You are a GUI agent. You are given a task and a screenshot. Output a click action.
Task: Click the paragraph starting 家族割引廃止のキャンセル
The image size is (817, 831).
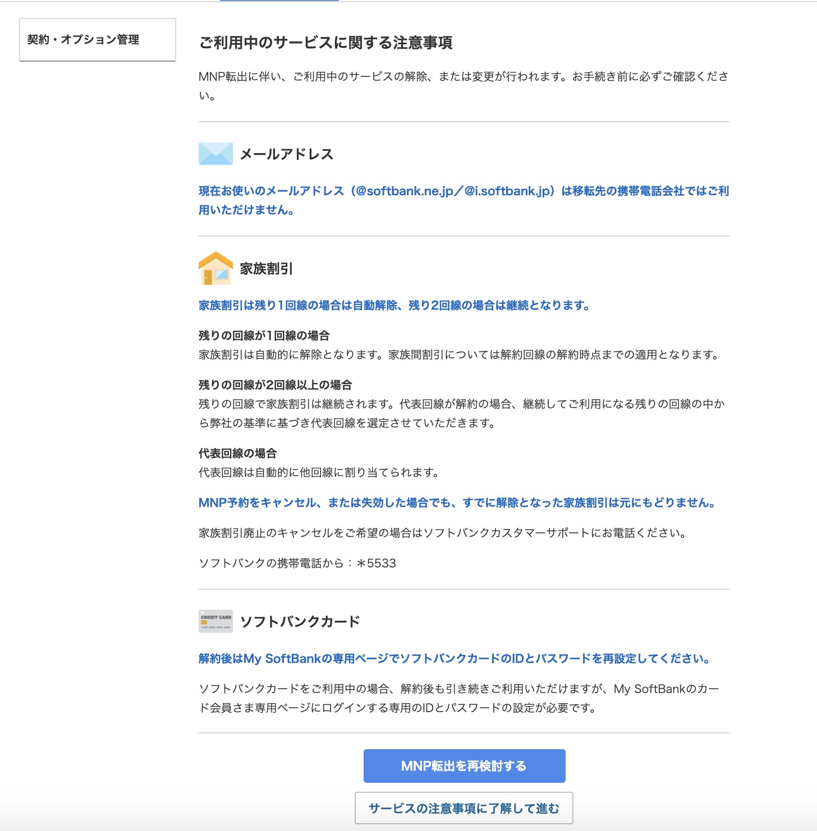tap(443, 533)
